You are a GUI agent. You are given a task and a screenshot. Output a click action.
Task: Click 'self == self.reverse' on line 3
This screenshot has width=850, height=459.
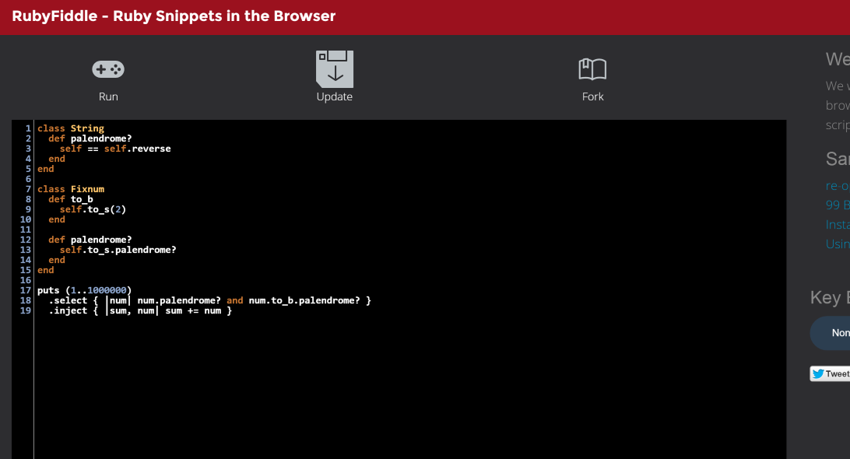(115, 149)
